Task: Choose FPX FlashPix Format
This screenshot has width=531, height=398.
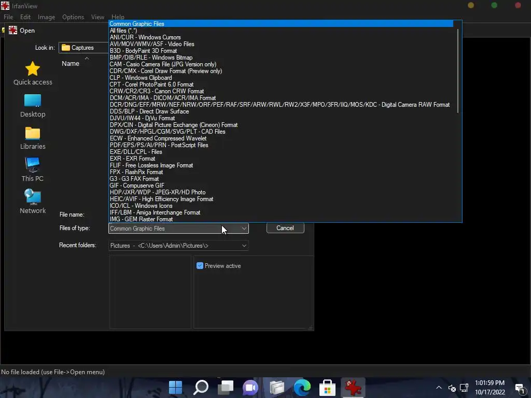Action: (281, 172)
